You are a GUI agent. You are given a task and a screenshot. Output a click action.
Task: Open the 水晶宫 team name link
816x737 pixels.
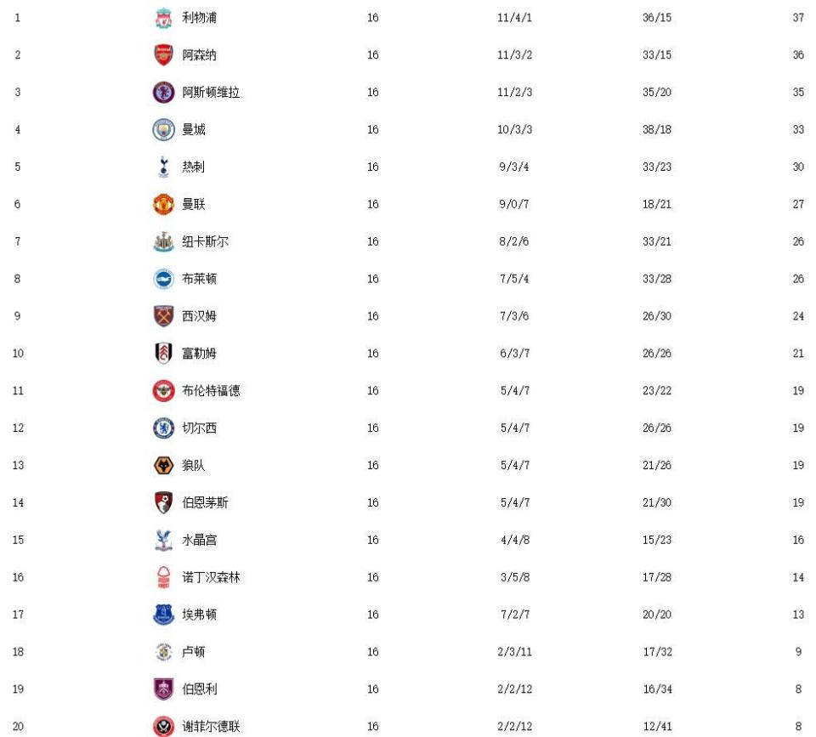[199, 540]
